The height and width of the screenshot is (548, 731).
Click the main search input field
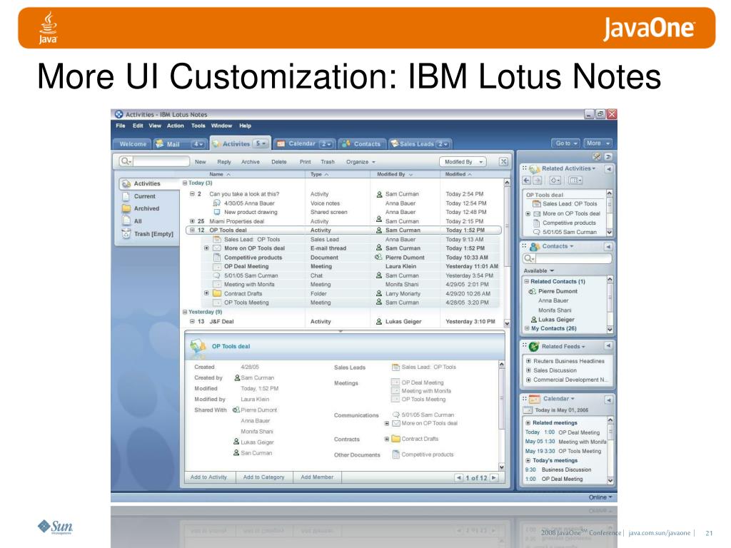point(161,162)
